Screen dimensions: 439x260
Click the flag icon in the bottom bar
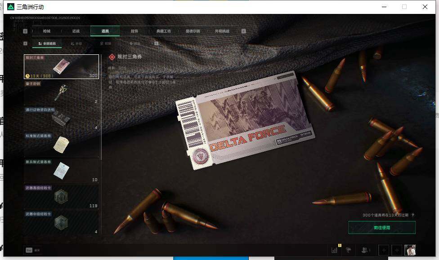348,250
